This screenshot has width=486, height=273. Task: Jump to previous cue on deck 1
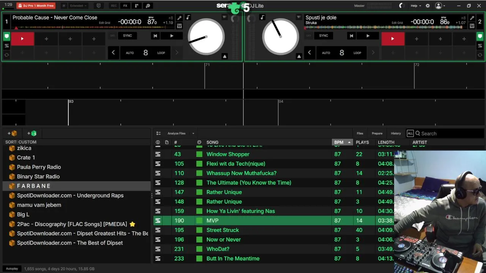tap(155, 36)
